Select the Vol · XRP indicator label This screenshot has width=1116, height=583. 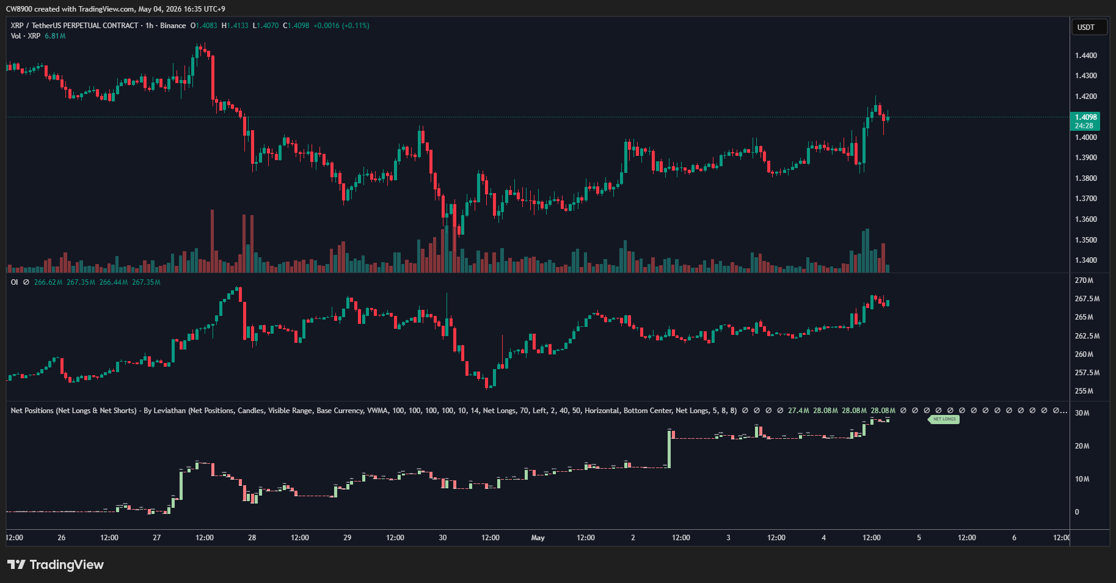[26, 36]
